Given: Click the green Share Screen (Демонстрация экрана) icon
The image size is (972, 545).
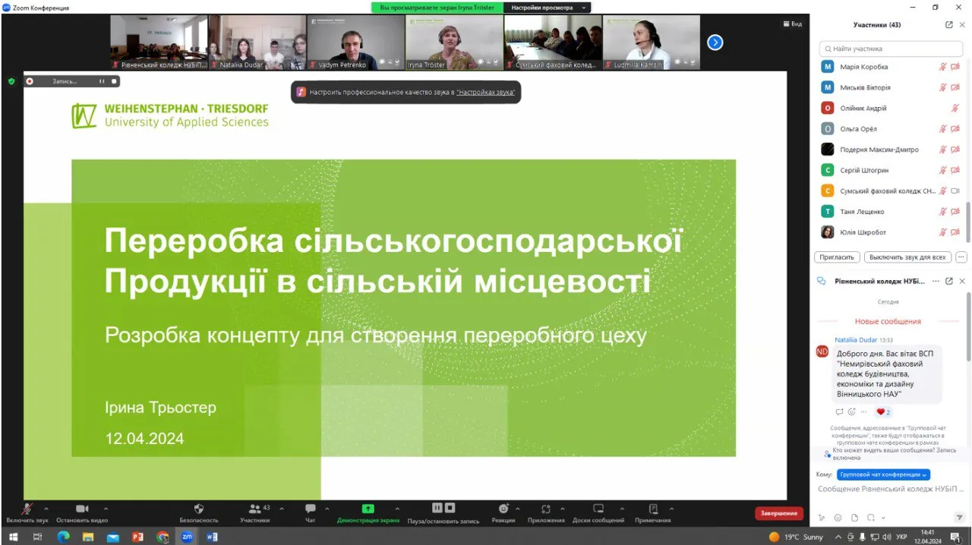Looking at the screenshot, I should click(368, 509).
